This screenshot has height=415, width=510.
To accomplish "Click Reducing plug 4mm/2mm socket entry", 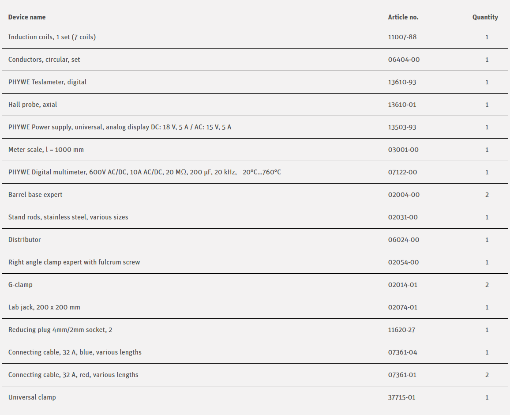I will tap(60, 330).
